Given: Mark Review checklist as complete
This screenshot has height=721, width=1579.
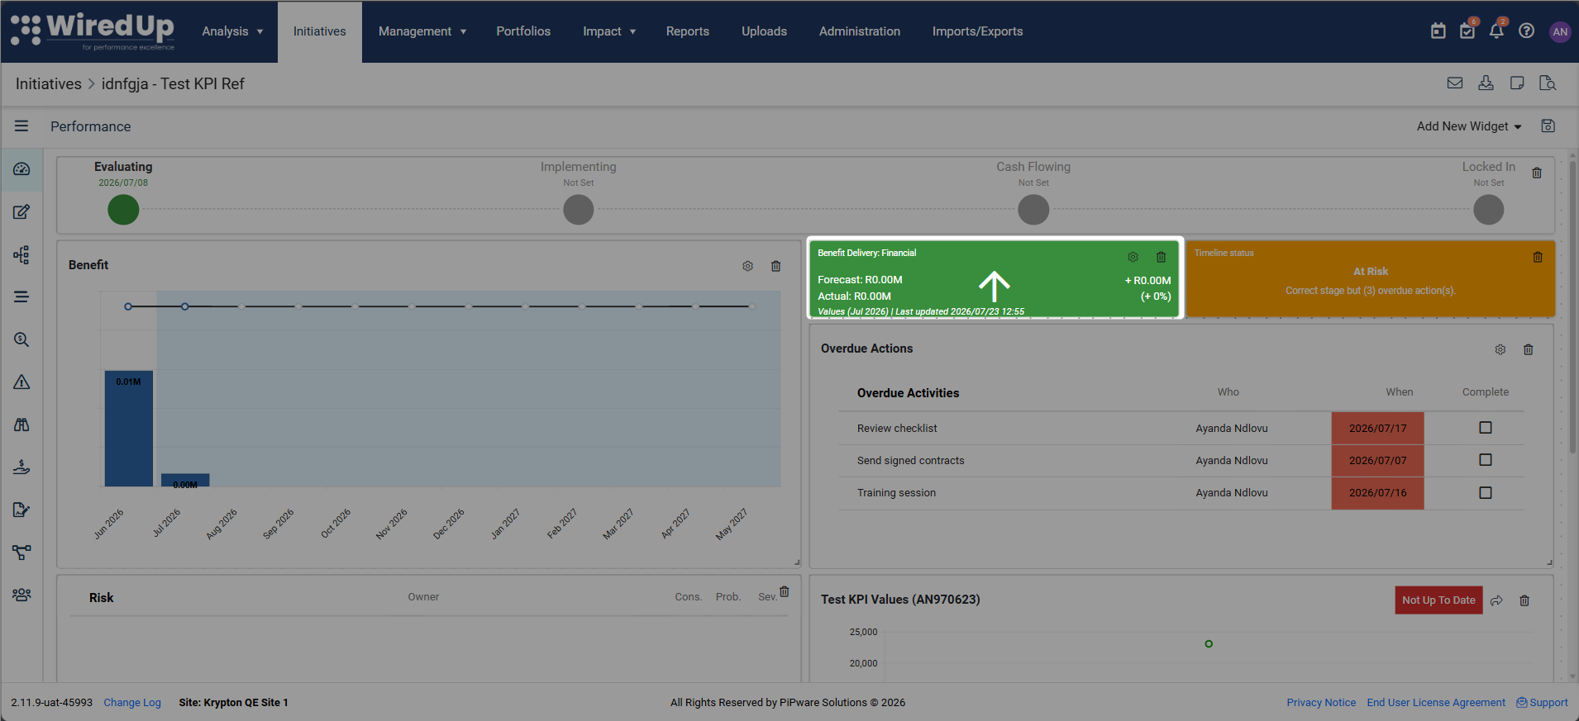Looking at the screenshot, I should (x=1486, y=428).
